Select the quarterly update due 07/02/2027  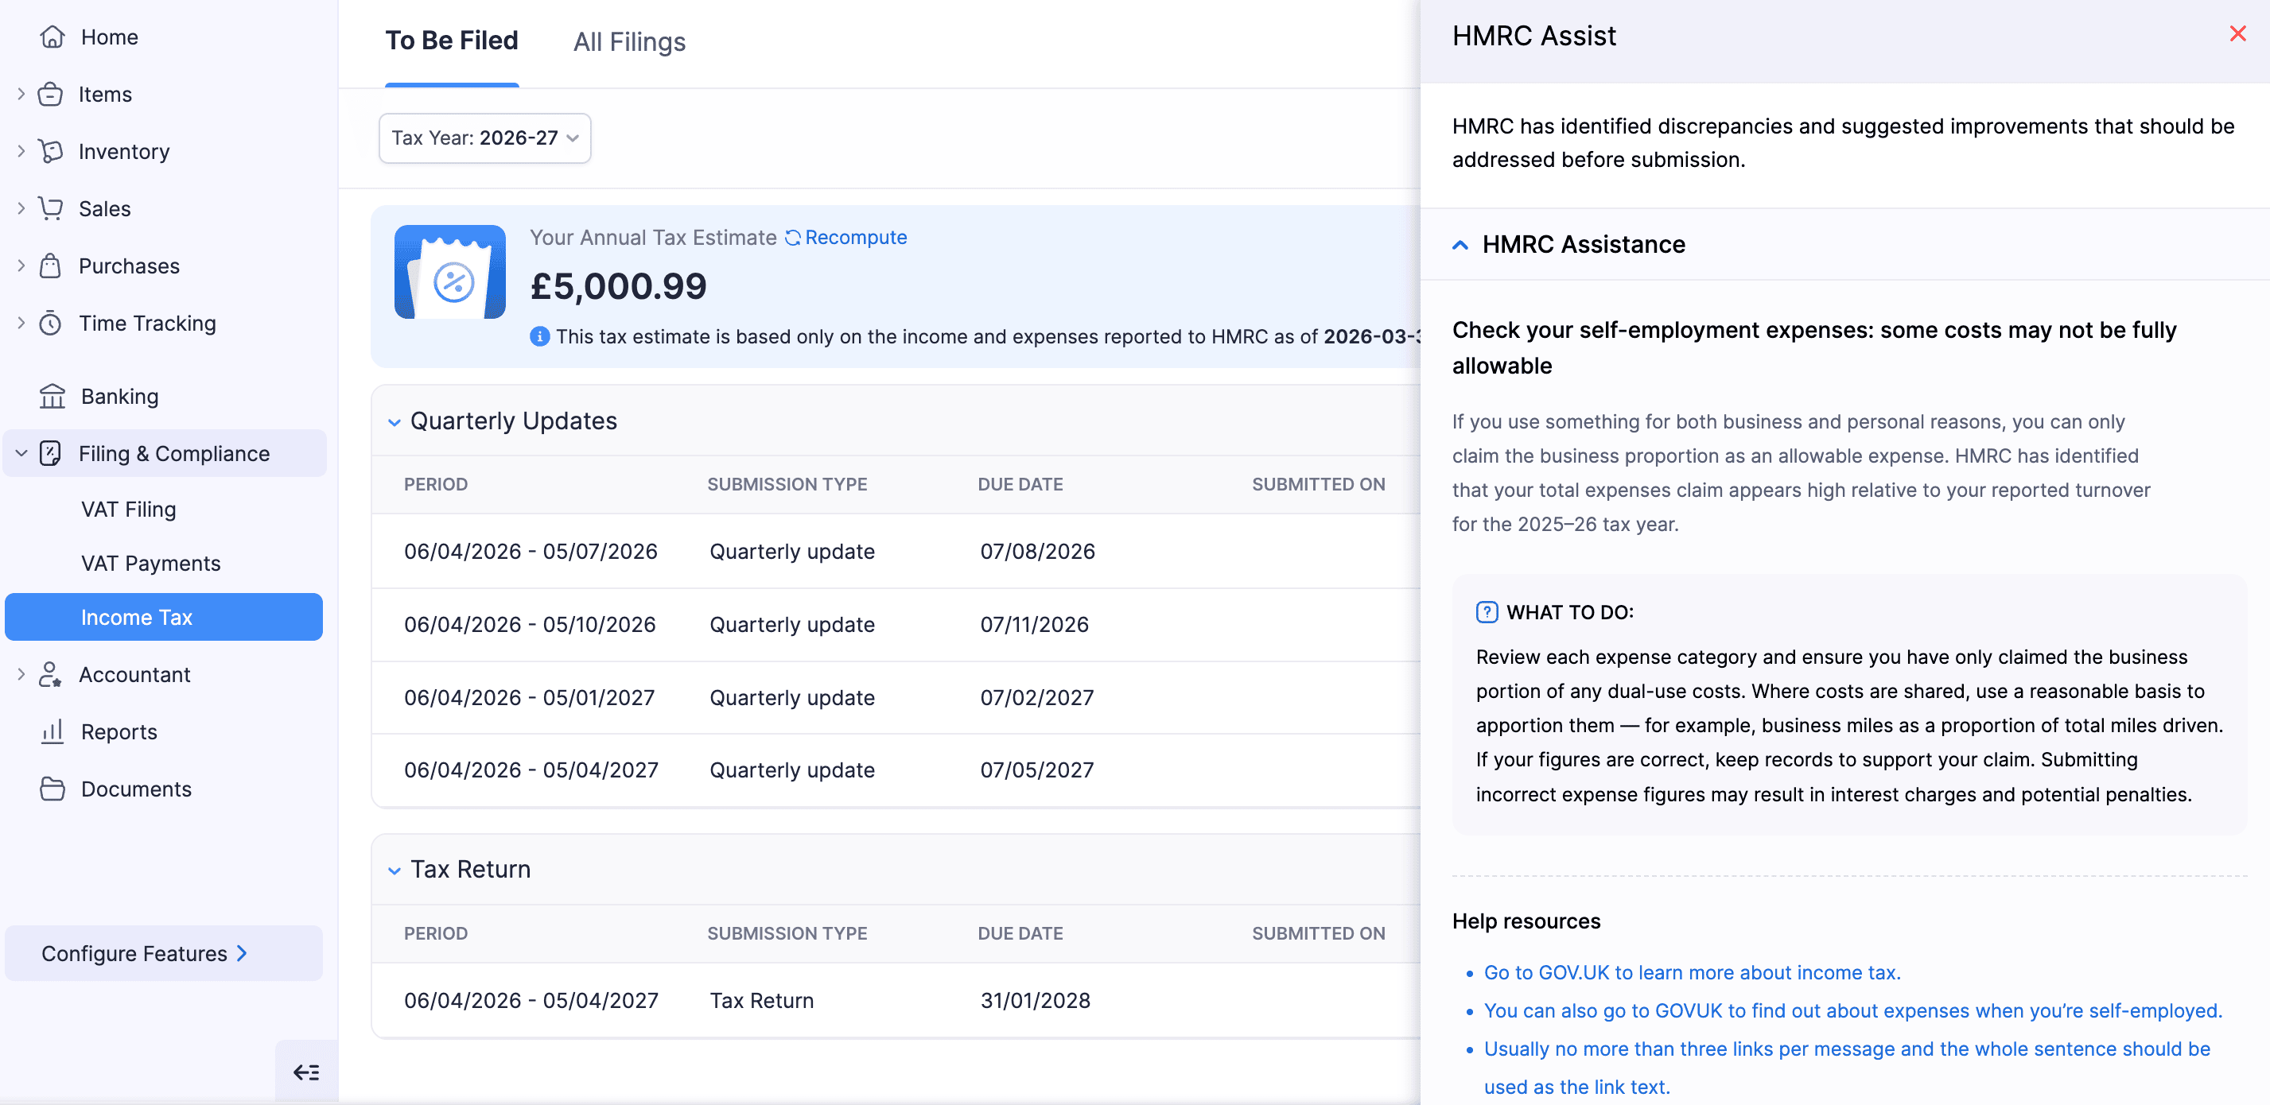(896, 697)
